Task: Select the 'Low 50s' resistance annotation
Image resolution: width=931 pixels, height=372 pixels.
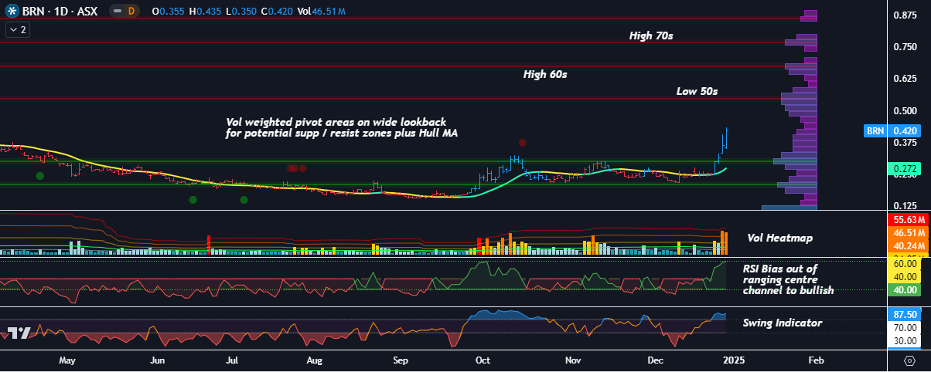Action: click(697, 91)
